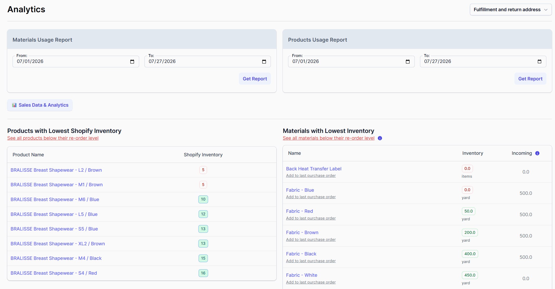The image size is (555, 289).
Task: Open BRALISSE Shapewear XL2 / Brown product
Action: click(x=58, y=244)
